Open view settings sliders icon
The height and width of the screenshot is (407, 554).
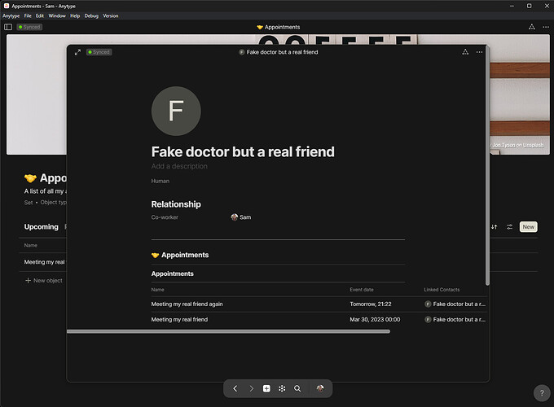pyautogui.click(x=509, y=227)
